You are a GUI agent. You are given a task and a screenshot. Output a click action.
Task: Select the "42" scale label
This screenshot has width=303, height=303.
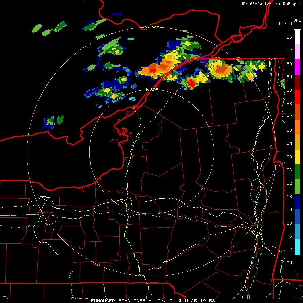289,117
